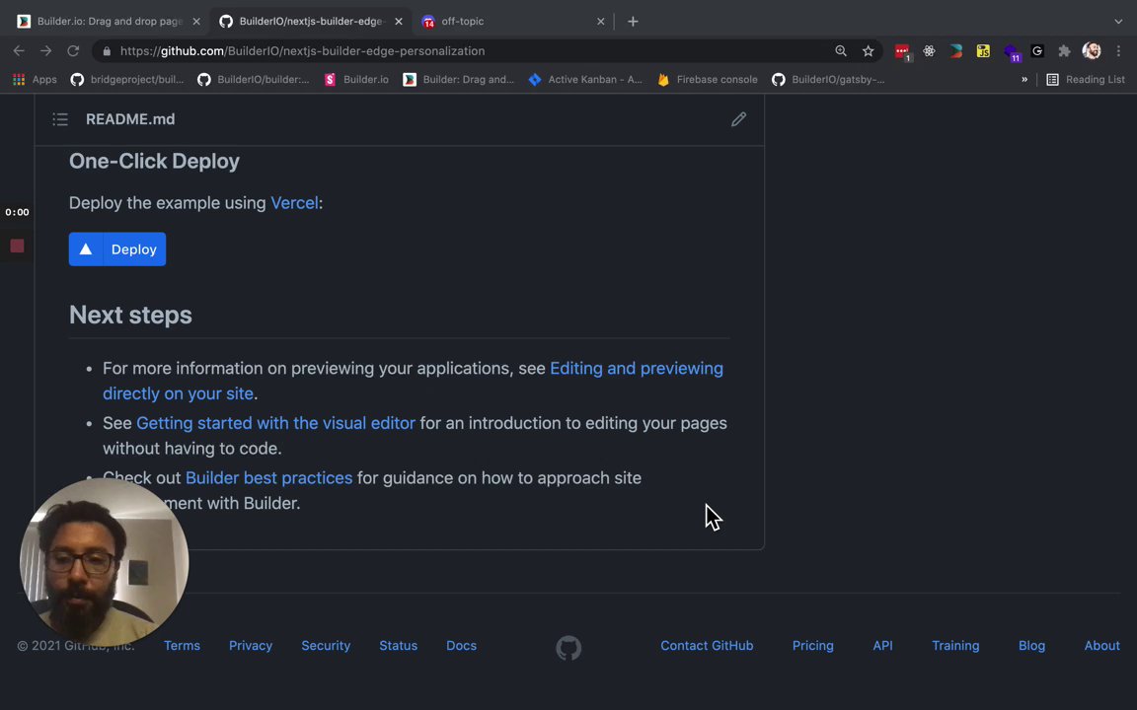Close the off-topic tab
Screen dimensions: 1137x710
pyautogui.click(x=600, y=22)
